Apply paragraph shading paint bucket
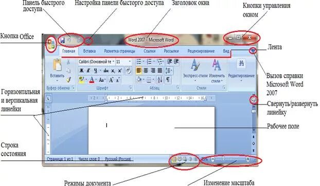 (139, 79)
